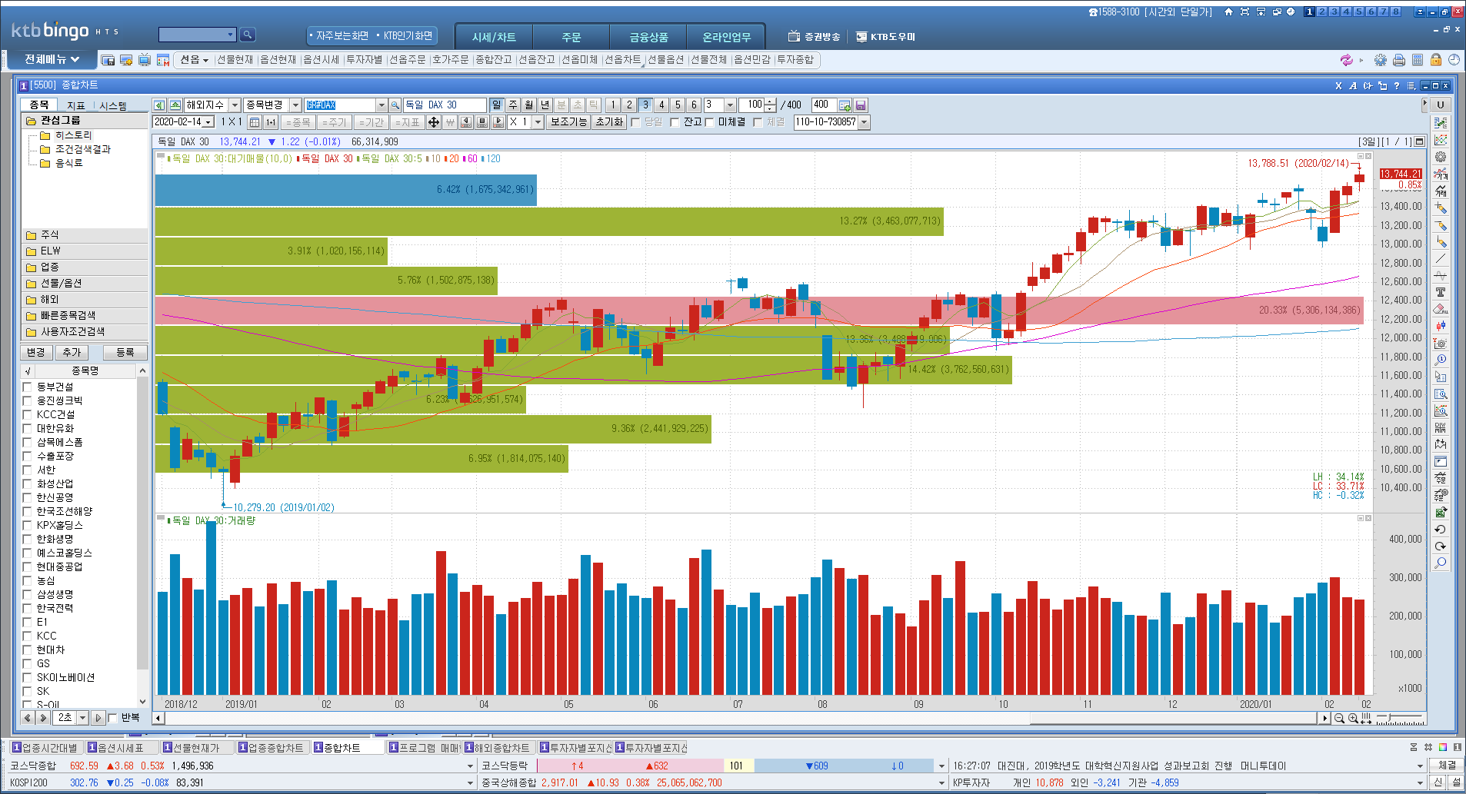1466x794 pixels.
Task: Click the chart settings gear in right toolbar
Action: (x=1441, y=157)
